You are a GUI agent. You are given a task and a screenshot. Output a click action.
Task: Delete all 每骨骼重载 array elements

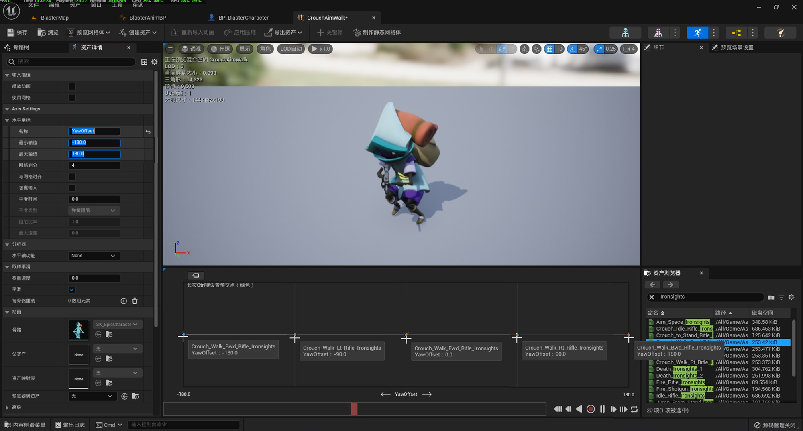(x=135, y=301)
